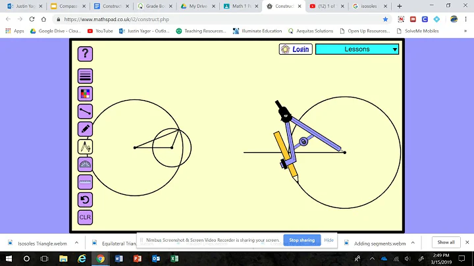Click the compass hinge knob on canvas
Image resolution: width=474 pixels, height=266 pixels.
click(x=285, y=115)
